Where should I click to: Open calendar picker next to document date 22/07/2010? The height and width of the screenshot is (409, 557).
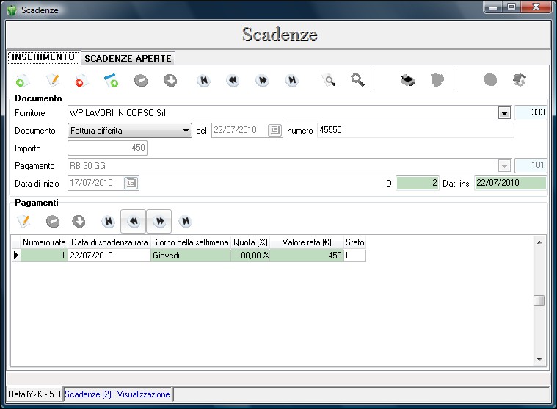click(274, 131)
